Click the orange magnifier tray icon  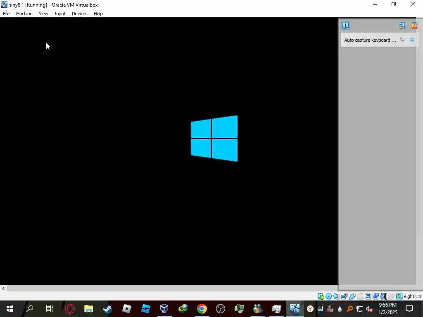click(350, 309)
